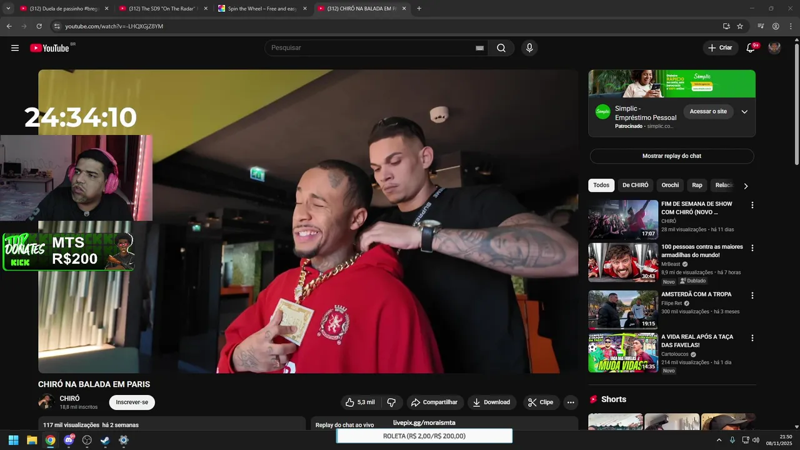Click Mostrar replay do chat button
800x450 pixels.
(x=672, y=156)
